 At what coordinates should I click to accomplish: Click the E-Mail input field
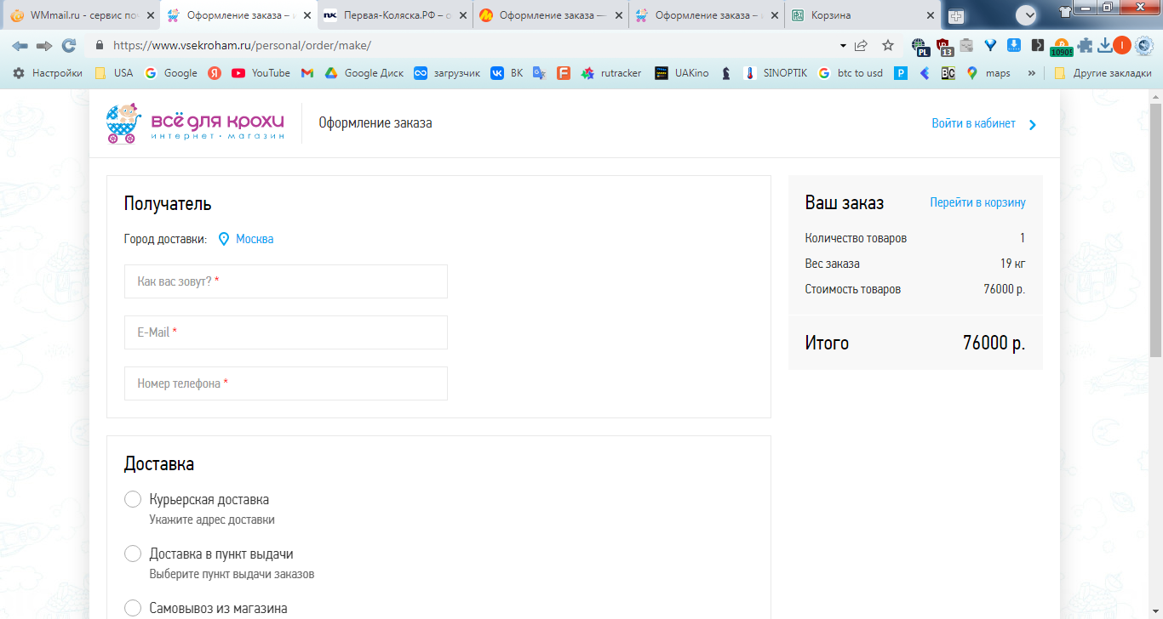point(286,332)
